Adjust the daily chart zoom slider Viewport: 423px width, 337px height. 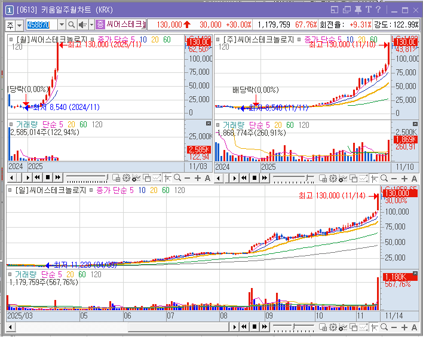(x=294, y=327)
